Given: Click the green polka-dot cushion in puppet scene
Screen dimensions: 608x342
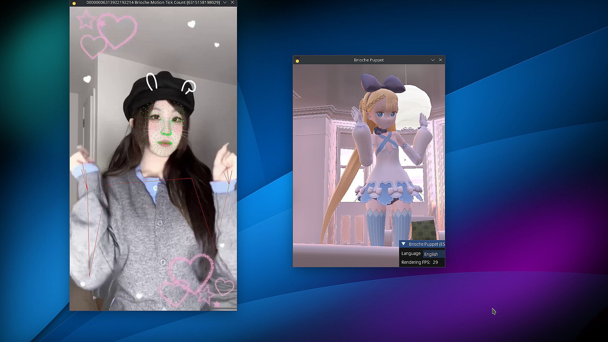Looking at the screenshot, I should point(424,230).
